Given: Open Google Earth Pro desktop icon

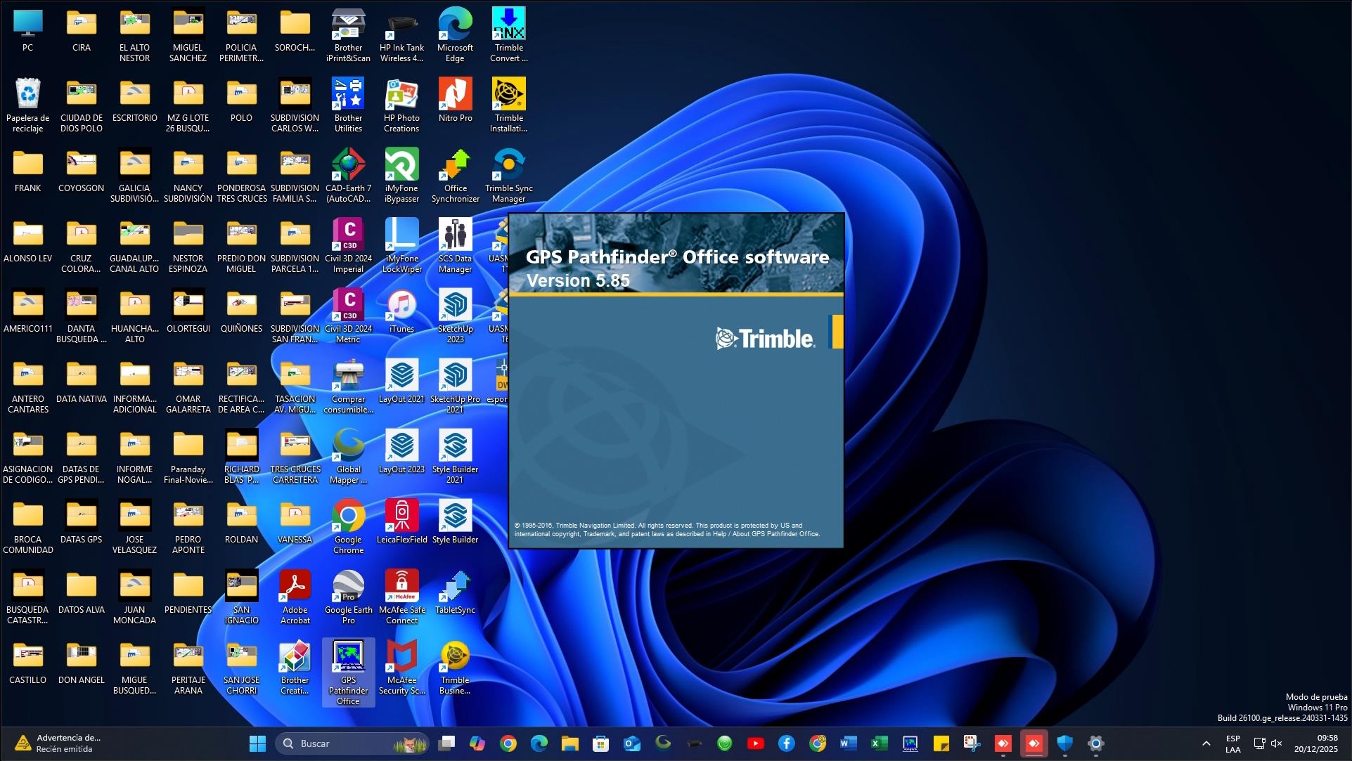Looking at the screenshot, I should click(348, 587).
